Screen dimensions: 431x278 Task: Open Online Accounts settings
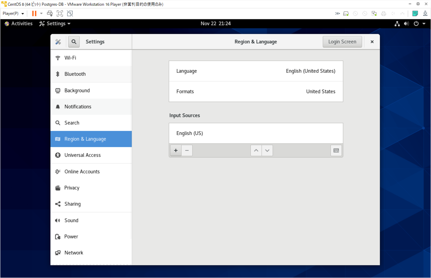click(91, 172)
